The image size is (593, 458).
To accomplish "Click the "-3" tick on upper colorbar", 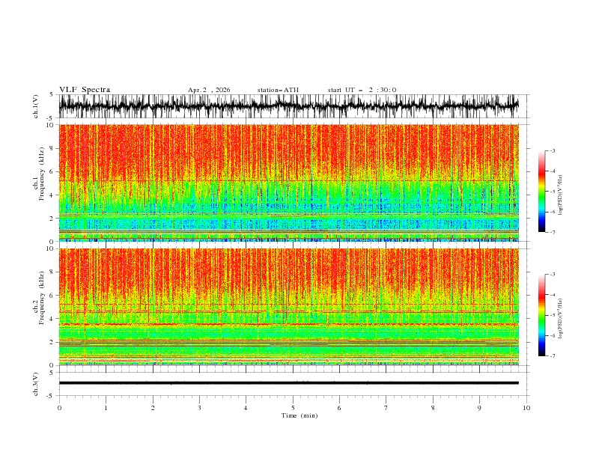I will [x=552, y=150].
